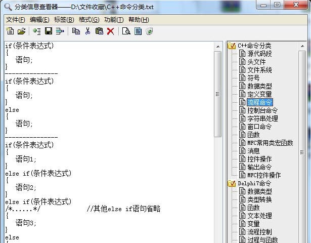This screenshot has height=243, width=311.
Task: Click the export arrow toolbar icon
Action: [x=60, y=31]
